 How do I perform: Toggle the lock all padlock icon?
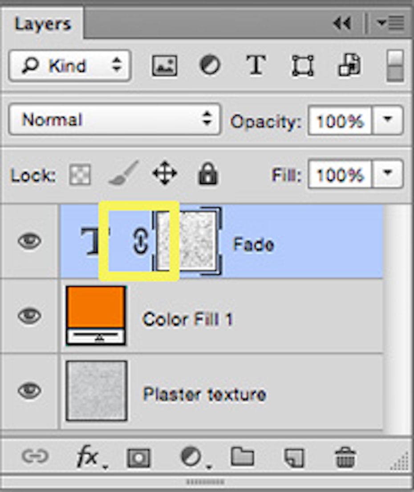207,174
